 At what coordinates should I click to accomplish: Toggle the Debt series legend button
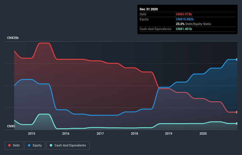[14, 146]
